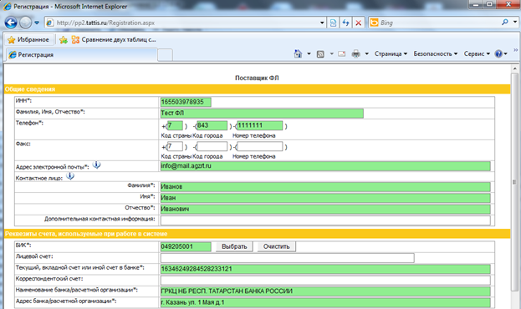Click the empty Лицевой счет field
This screenshot has height=309, width=521.
click(288, 258)
